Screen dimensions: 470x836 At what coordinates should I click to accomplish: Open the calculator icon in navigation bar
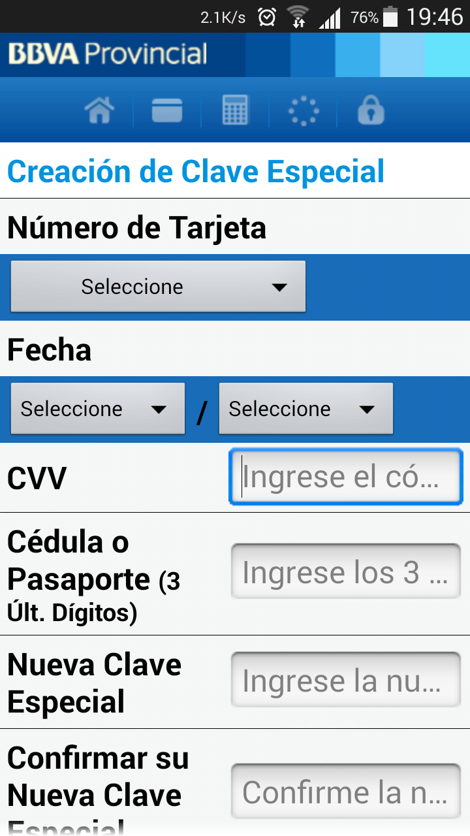click(235, 110)
